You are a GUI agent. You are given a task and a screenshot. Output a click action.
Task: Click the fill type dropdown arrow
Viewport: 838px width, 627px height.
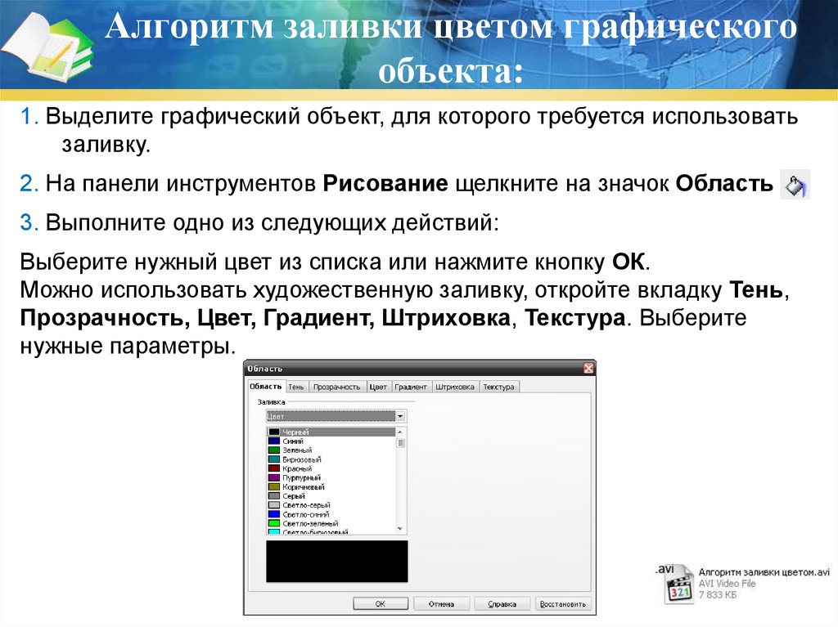click(400, 416)
